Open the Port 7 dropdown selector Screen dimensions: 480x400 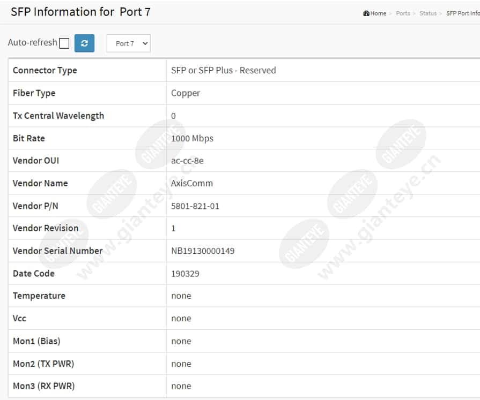[x=129, y=43]
